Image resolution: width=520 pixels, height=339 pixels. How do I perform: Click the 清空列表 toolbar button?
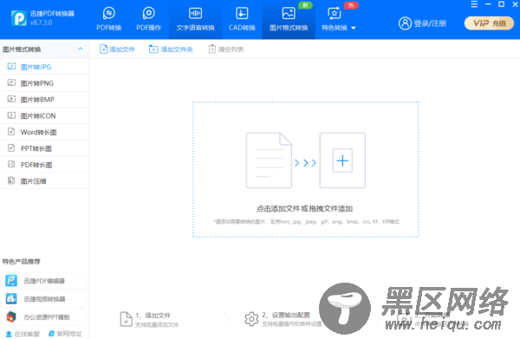(226, 49)
